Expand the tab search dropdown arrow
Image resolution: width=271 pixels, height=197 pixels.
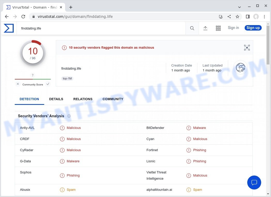click(x=239, y=7)
